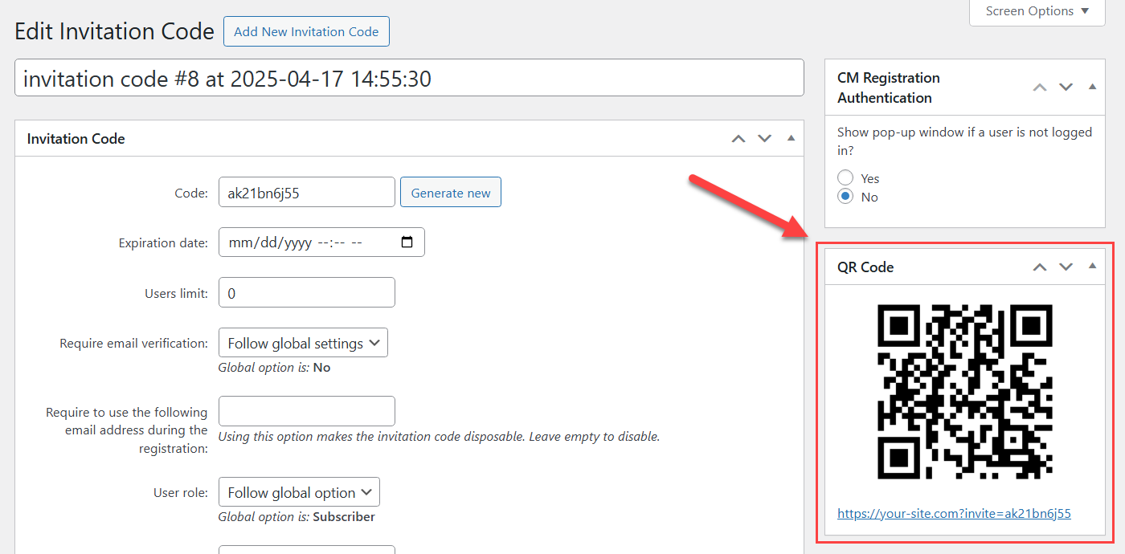The height and width of the screenshot is (554, 1125).
Task: Open calendar picker in Expiration date field
Action: 407,242
